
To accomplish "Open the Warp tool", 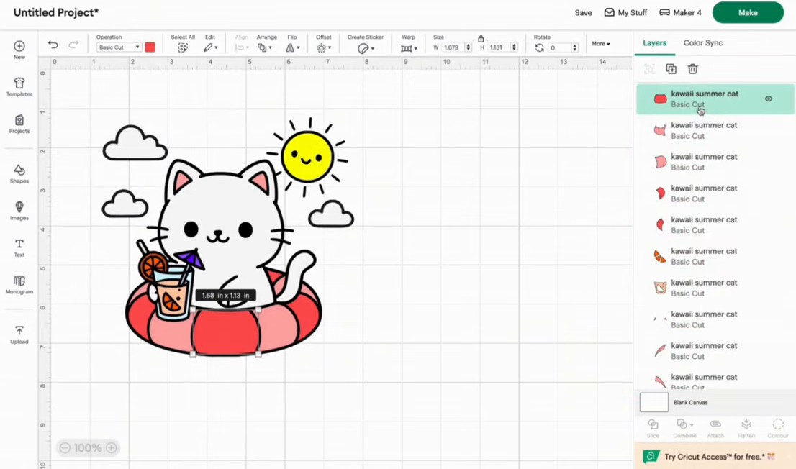I will tap(409, 48).
